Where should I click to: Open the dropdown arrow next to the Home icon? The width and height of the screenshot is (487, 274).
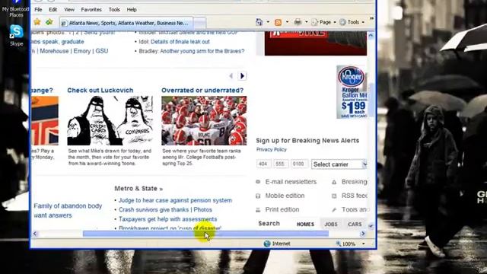(x=268, y=22)
